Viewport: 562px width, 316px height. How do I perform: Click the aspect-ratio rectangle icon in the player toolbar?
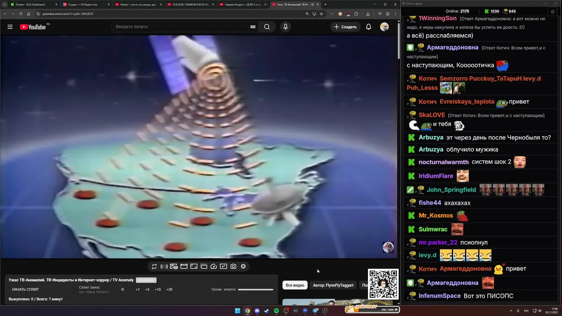[194, 266]
